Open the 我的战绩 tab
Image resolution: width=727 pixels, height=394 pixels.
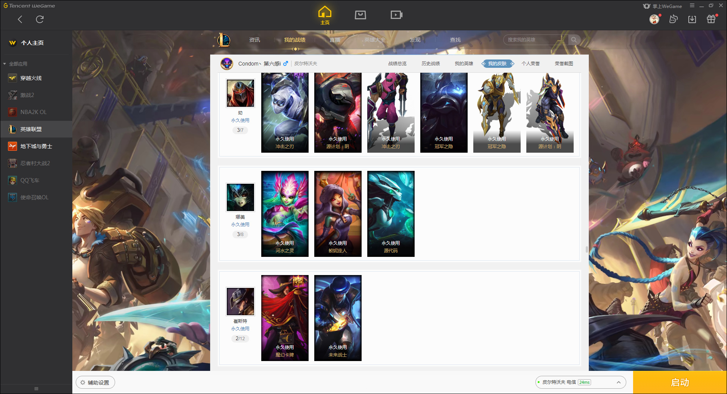(x=295, y=40)
